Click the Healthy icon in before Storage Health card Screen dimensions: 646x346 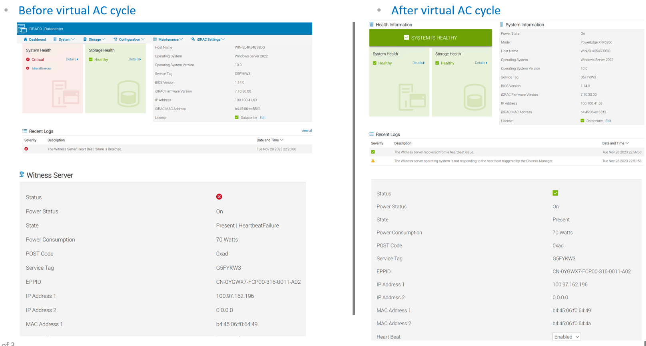click(91, 59)
